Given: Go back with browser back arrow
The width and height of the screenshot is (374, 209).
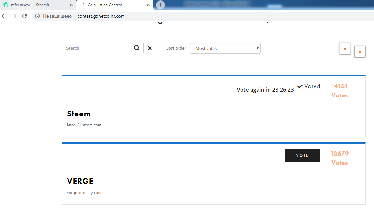Looking at the screenshot, I should 4,16.
